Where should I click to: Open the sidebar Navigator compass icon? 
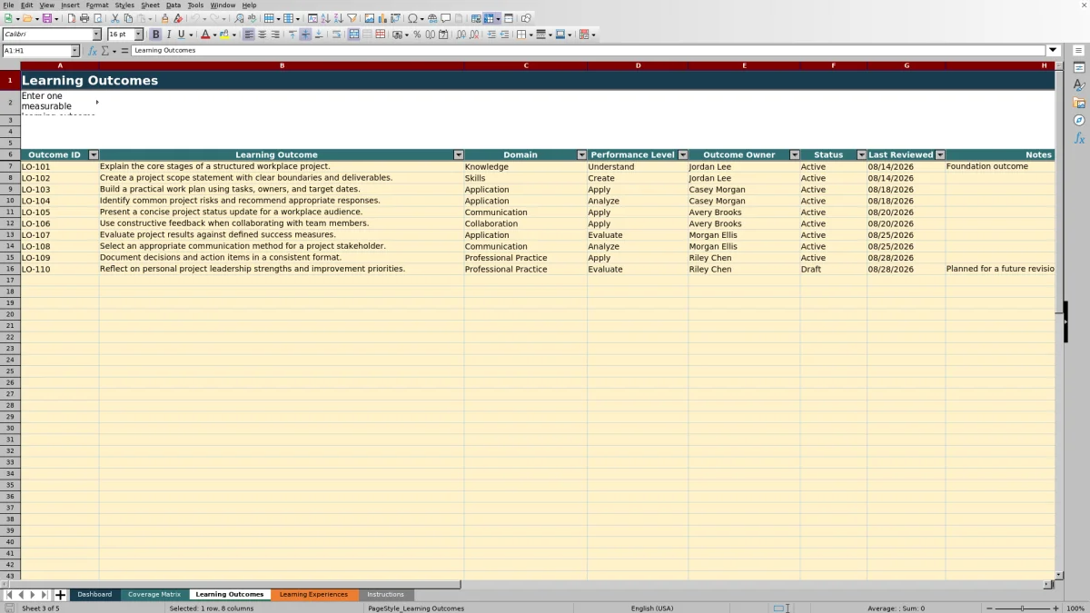pyautogui.click(x=1079, y=120)
